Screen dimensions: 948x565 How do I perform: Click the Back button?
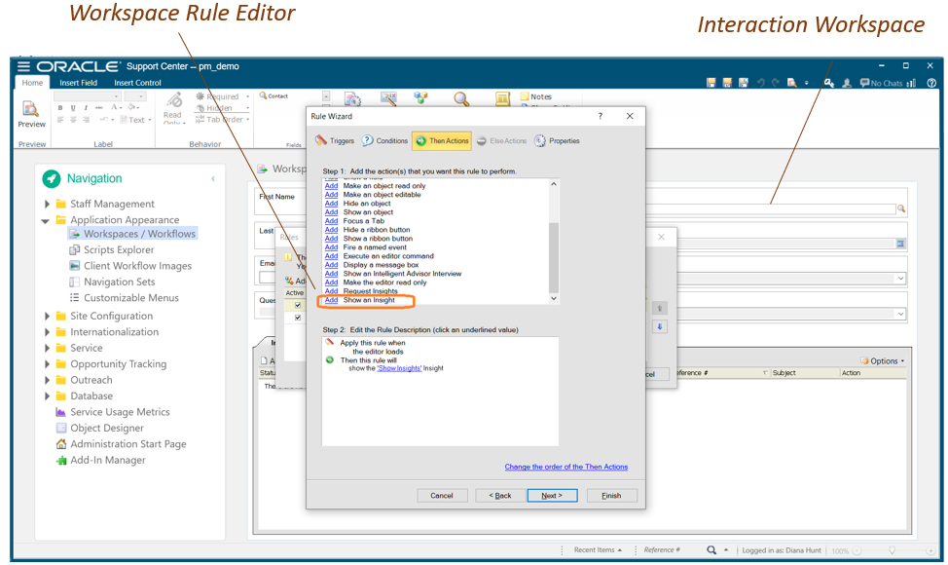click(500, 496)
